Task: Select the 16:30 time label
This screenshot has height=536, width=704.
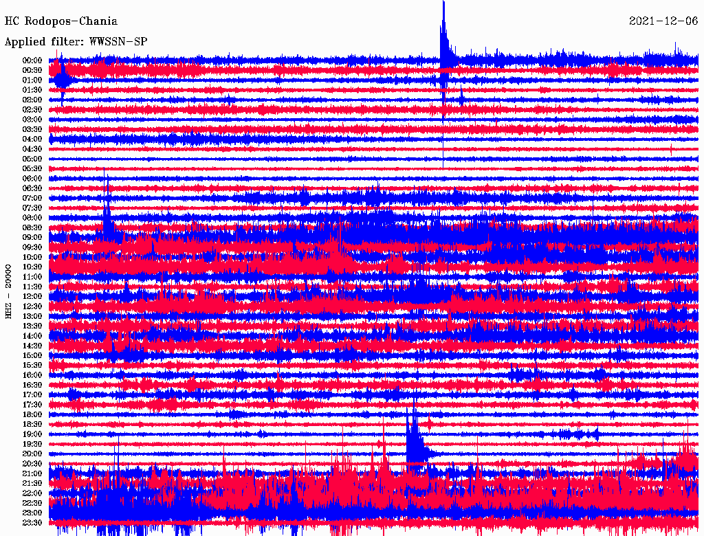Action: tap(32, 385)
